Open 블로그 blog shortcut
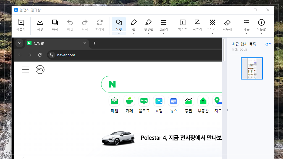 144,104
